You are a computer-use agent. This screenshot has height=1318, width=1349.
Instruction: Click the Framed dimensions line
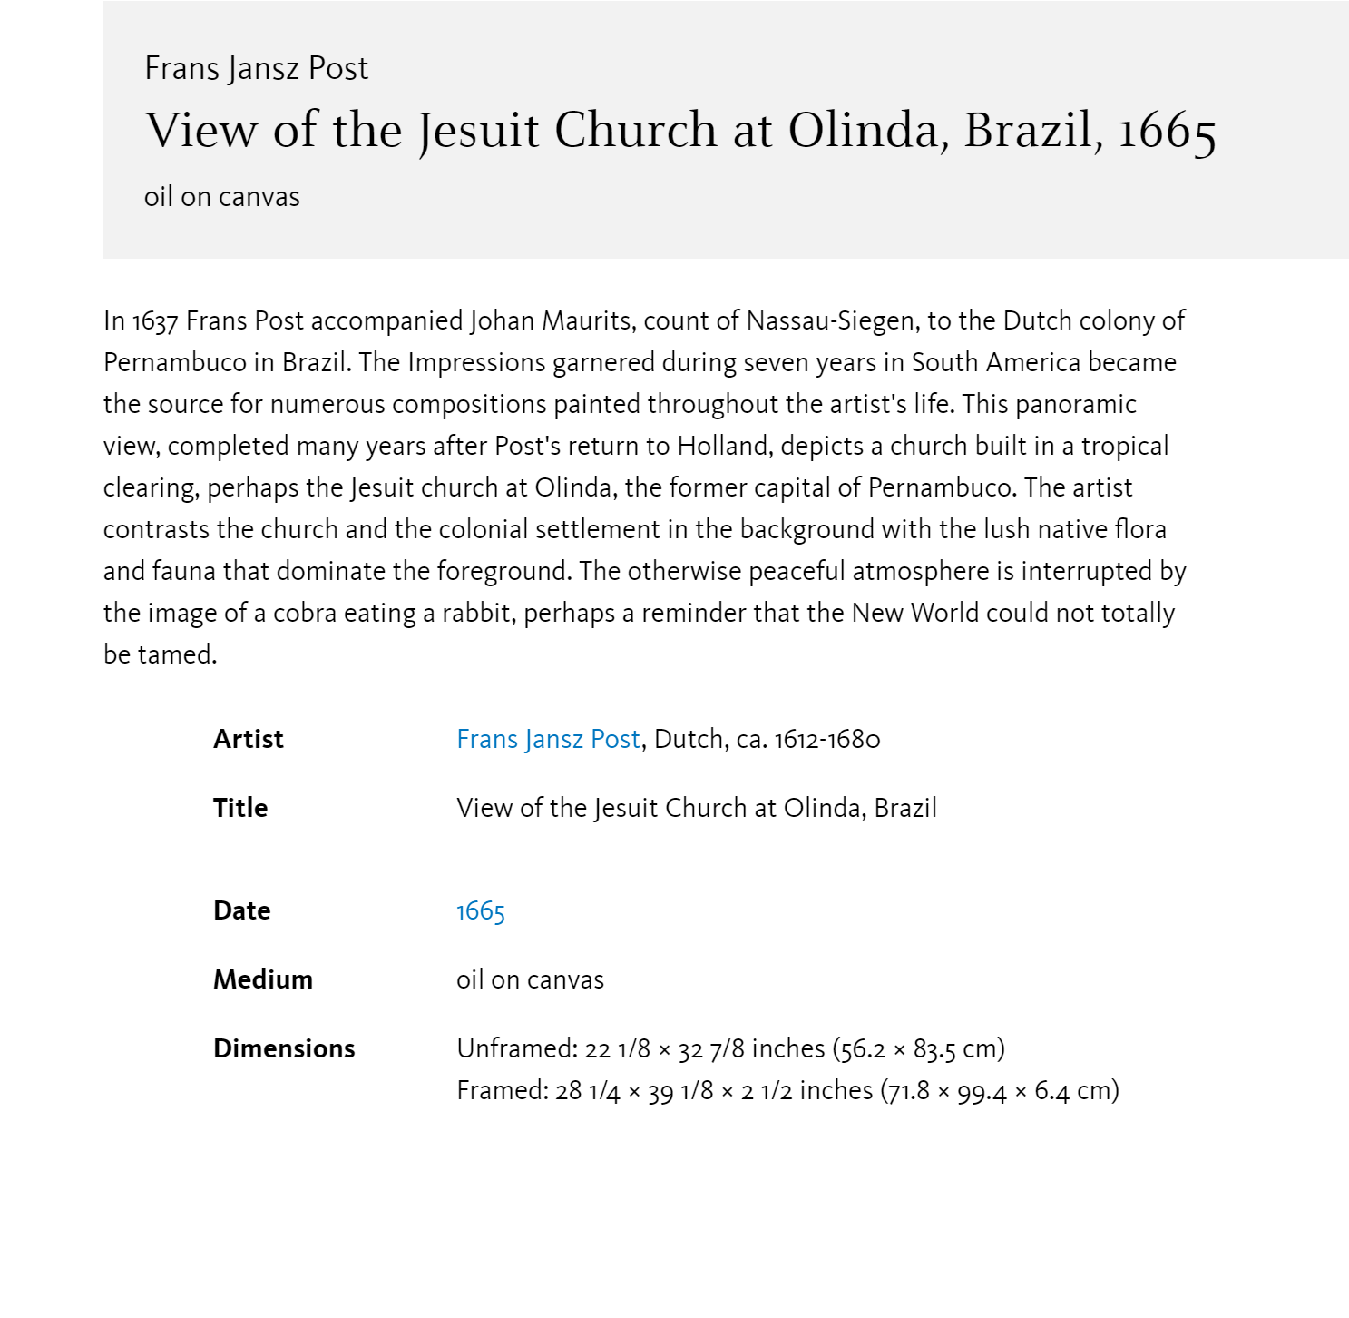tap(788, 1091)
